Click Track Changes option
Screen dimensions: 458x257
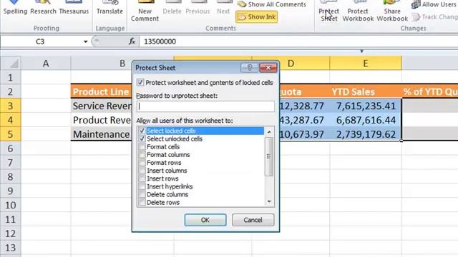pyautogui.click(x=435, y=17)
